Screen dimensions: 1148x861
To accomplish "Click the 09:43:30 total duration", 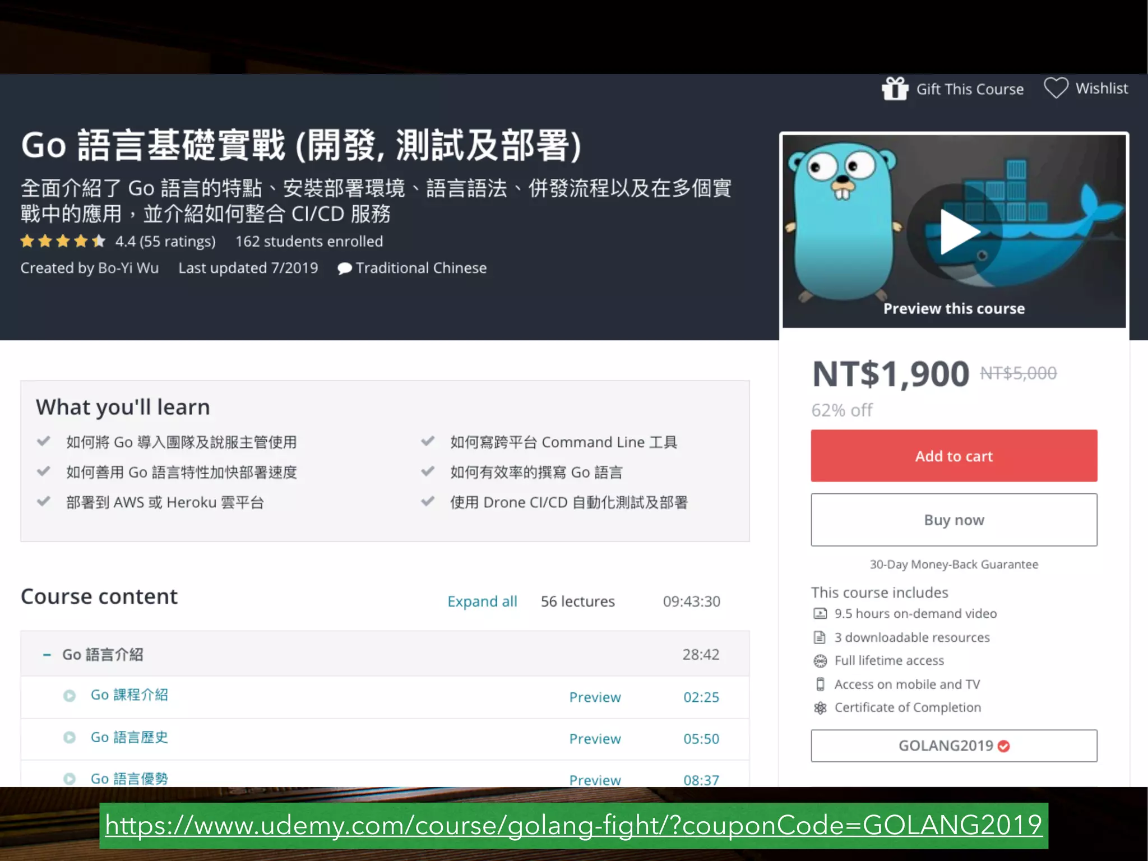I will (x=692, y=601).
